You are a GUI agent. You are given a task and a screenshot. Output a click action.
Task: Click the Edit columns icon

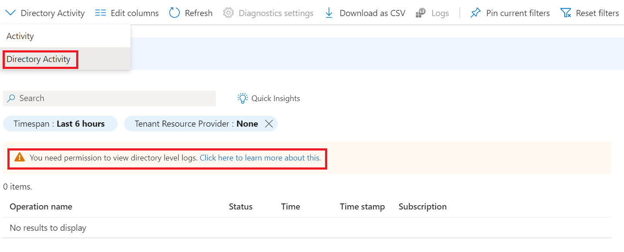click(101, 13)
